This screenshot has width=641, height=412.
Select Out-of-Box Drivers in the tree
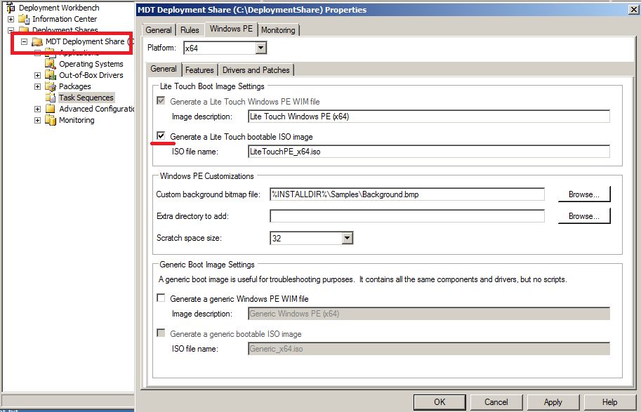pos(91,75)
